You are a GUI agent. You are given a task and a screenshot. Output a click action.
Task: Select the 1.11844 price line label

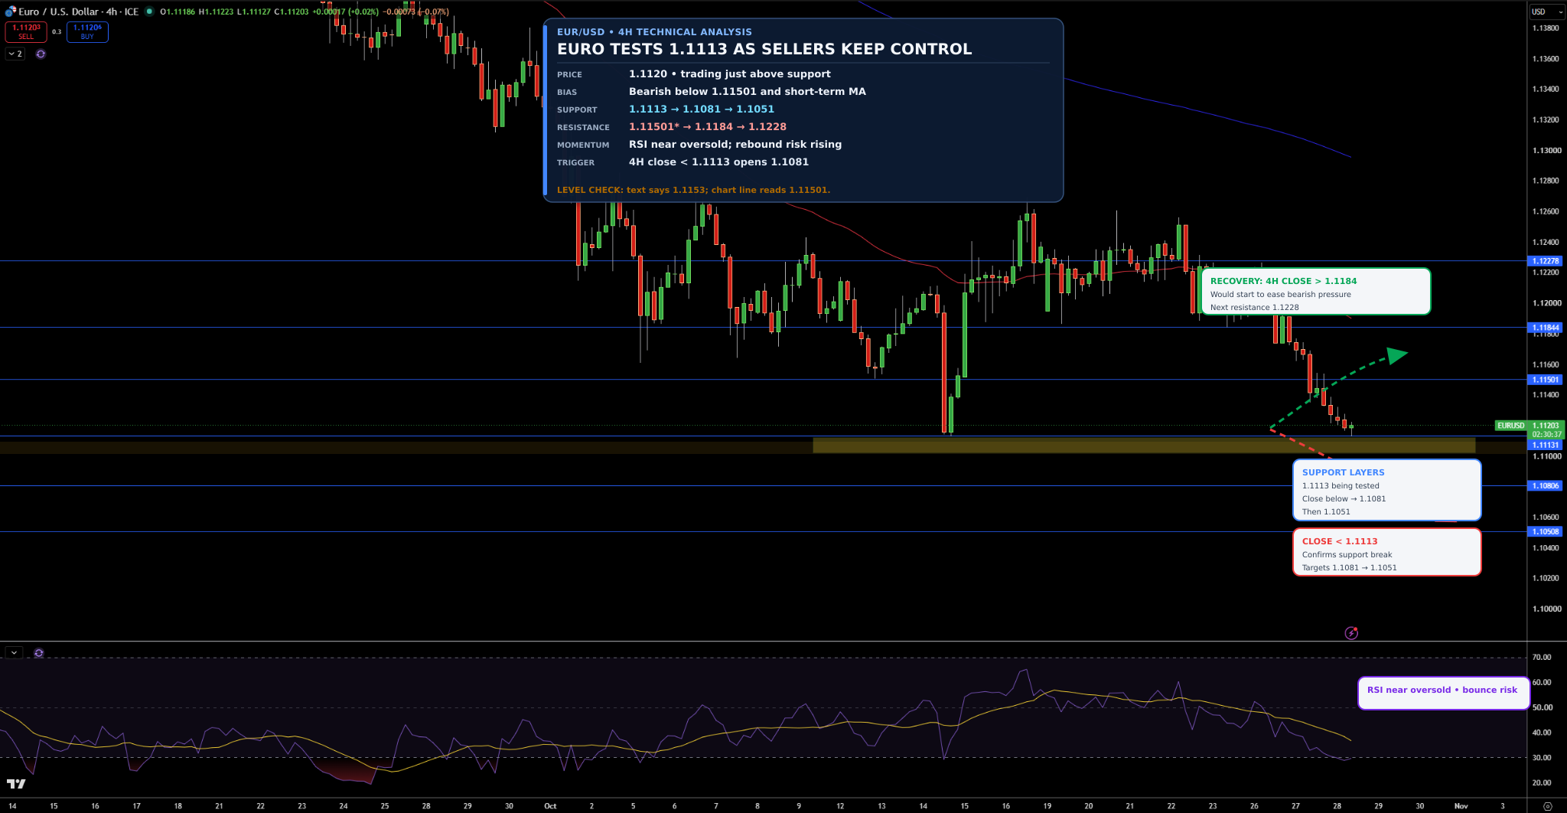pyautogui.click(x=1546, y=328)
